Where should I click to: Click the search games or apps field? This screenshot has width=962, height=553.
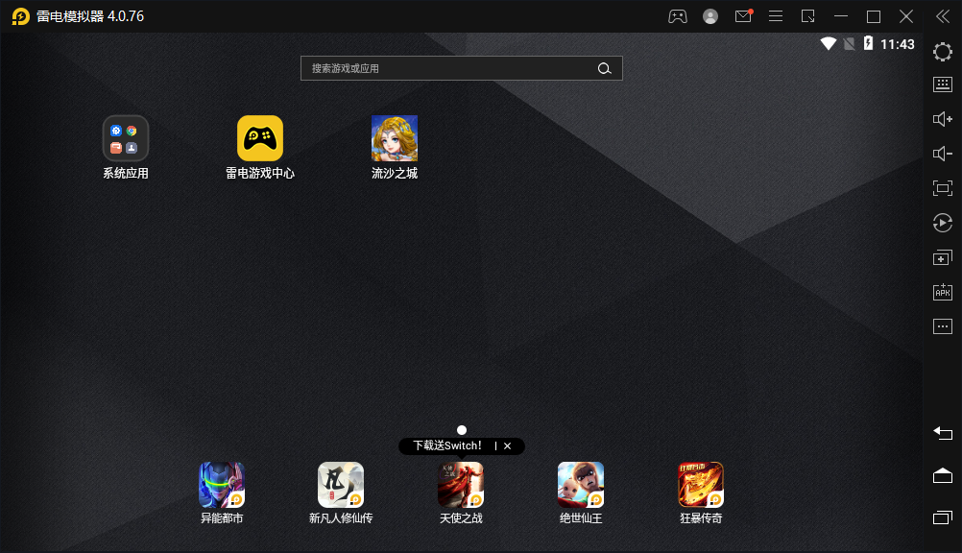click(x=462, y=68)
